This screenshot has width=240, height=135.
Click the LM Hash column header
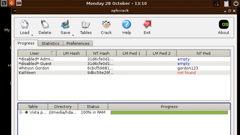click(x=71, y=53)
